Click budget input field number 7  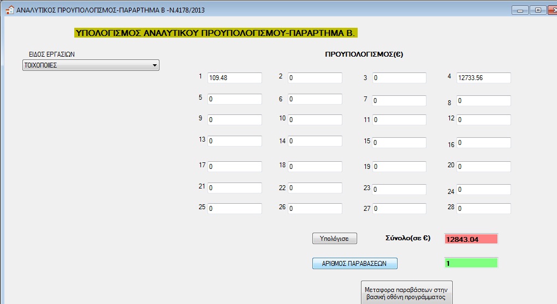[x=399, y=101]
